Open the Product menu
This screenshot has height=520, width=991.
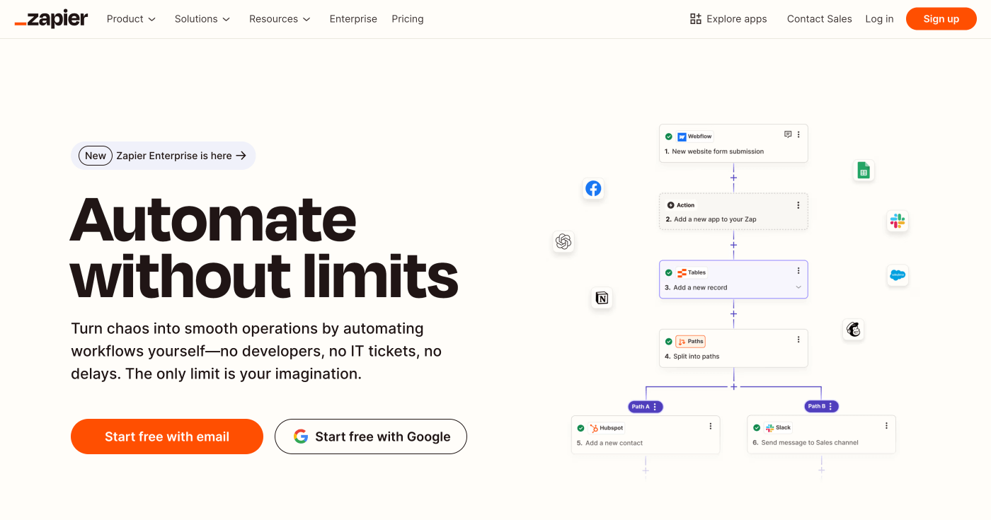[x=131, y=19]
